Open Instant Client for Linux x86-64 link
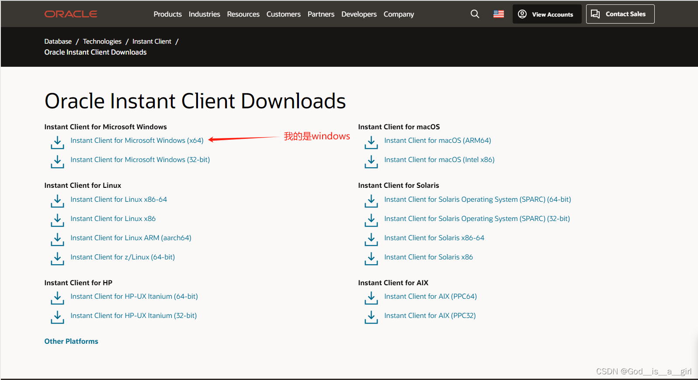 point(118,200)
